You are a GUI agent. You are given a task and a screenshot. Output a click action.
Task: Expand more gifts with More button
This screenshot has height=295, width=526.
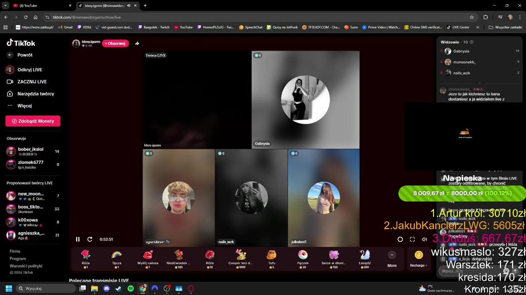[392, 260]
